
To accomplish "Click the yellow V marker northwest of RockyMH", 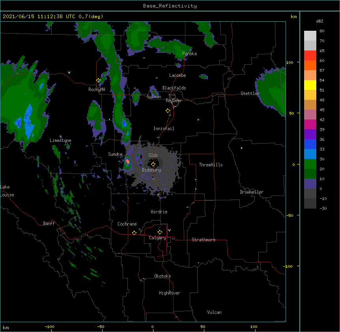I will (69, 73).
